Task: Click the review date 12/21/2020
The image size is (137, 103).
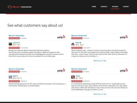Action: click(24, 48)
